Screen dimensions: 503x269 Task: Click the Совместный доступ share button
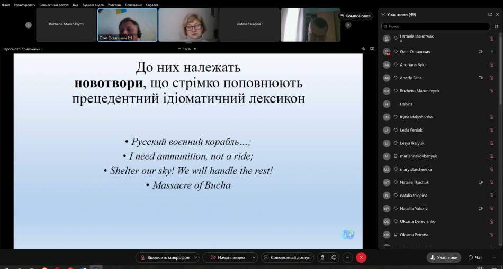click(x=287, y=257)
